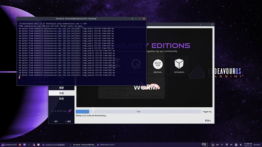The height and width of the screenshot is (147, 262).
Task: Switch to Terminal liveuser taskbar window
Action: (x=83, y=145)
